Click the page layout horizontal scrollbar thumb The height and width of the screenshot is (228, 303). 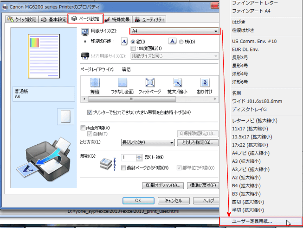tap(132, 99)
